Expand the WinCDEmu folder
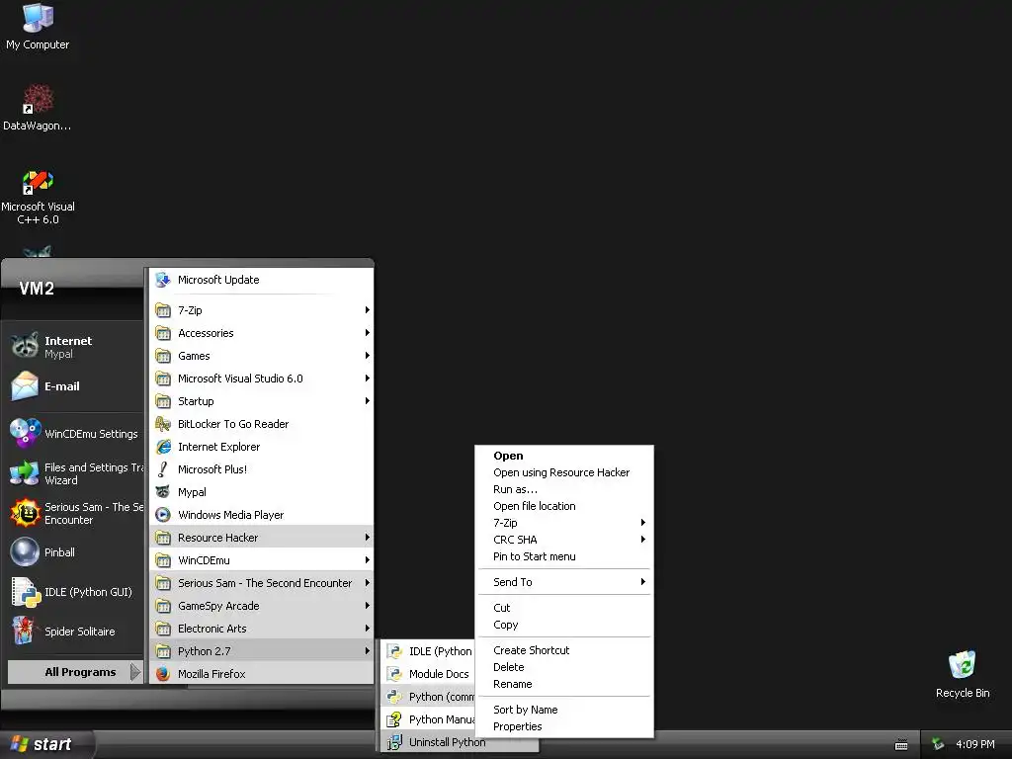 coord(261,560)
